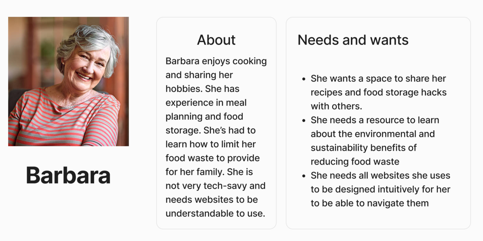The image size is (483, 241).
Task: Click the line "recipes and food storage hacks"
Action: 378,92
